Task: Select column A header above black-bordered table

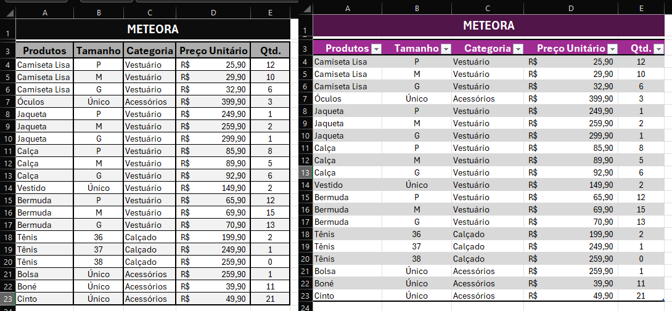Action: 44,13
